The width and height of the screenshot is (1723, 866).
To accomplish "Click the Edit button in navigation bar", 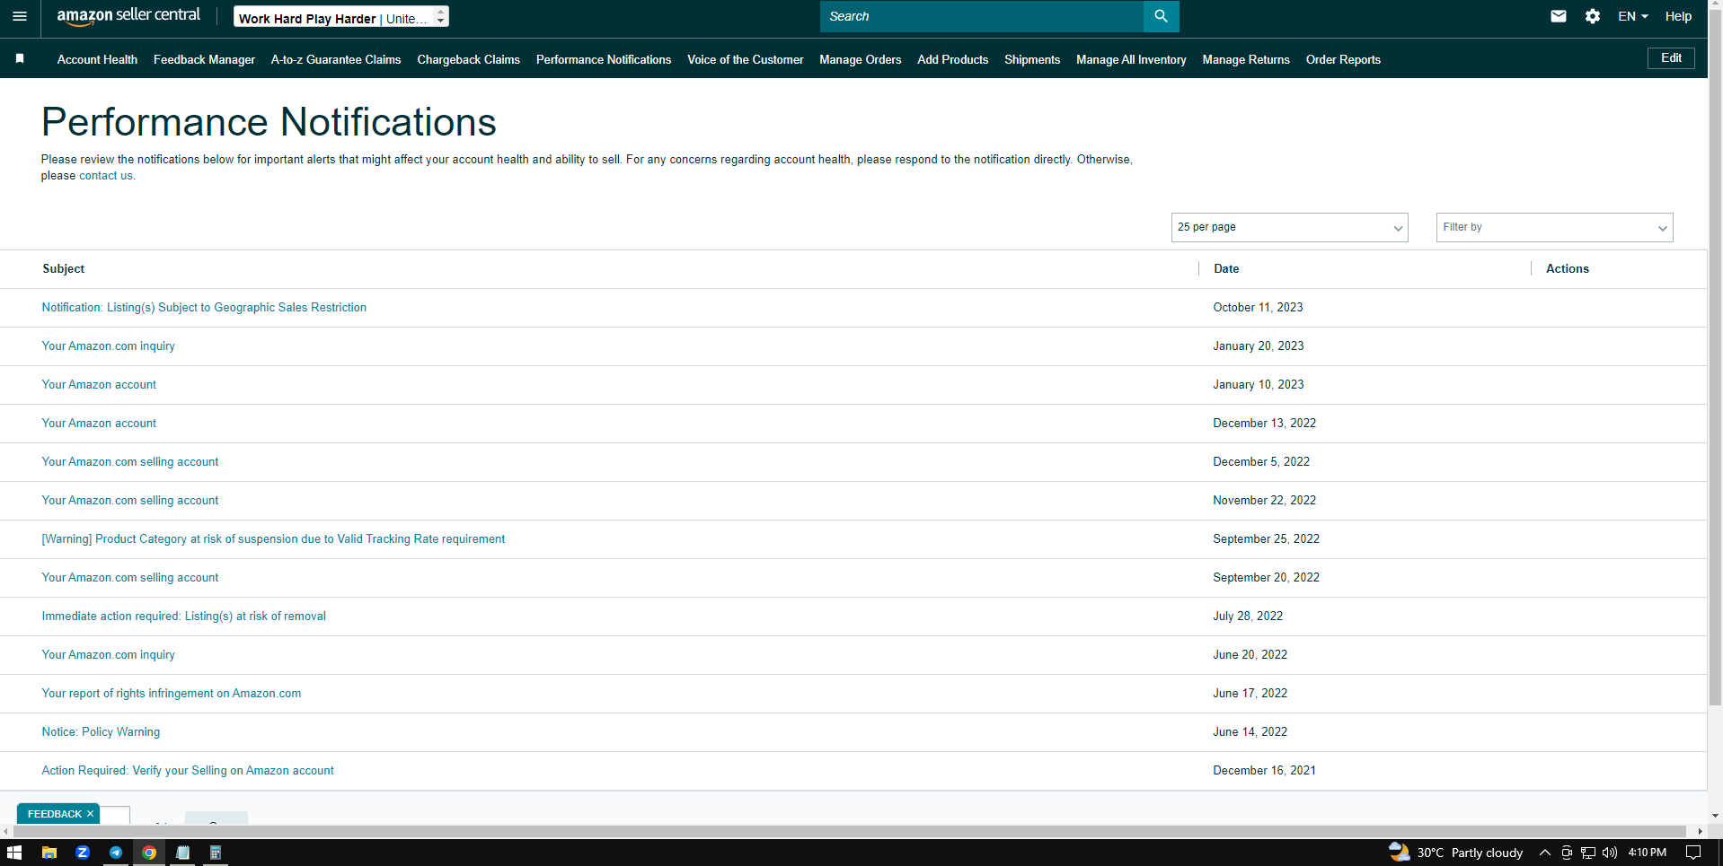I will pos(1671,58).
